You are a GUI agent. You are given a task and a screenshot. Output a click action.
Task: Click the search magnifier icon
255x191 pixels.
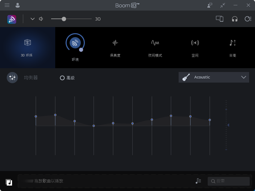[x=213, y=181]
